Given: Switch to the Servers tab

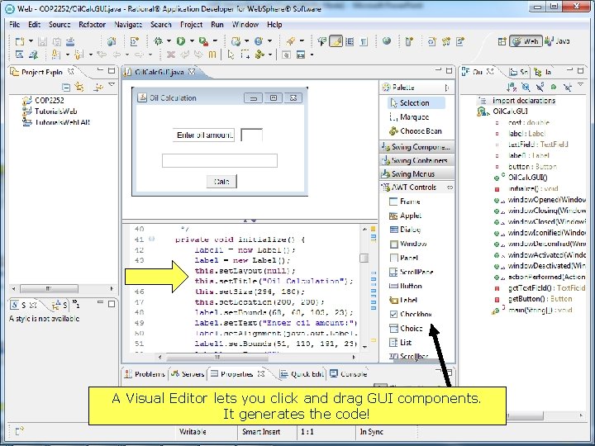Looking at the screenshot, I should click(188, 374).
